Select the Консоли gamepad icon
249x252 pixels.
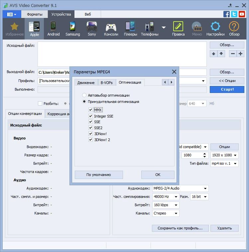pos(111,29)
